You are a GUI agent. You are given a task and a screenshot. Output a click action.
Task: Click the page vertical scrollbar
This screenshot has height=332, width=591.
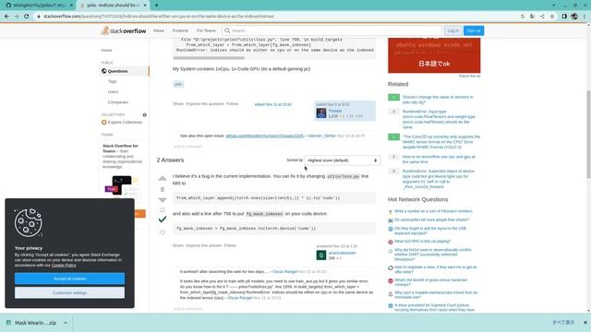tap(588, 134)
